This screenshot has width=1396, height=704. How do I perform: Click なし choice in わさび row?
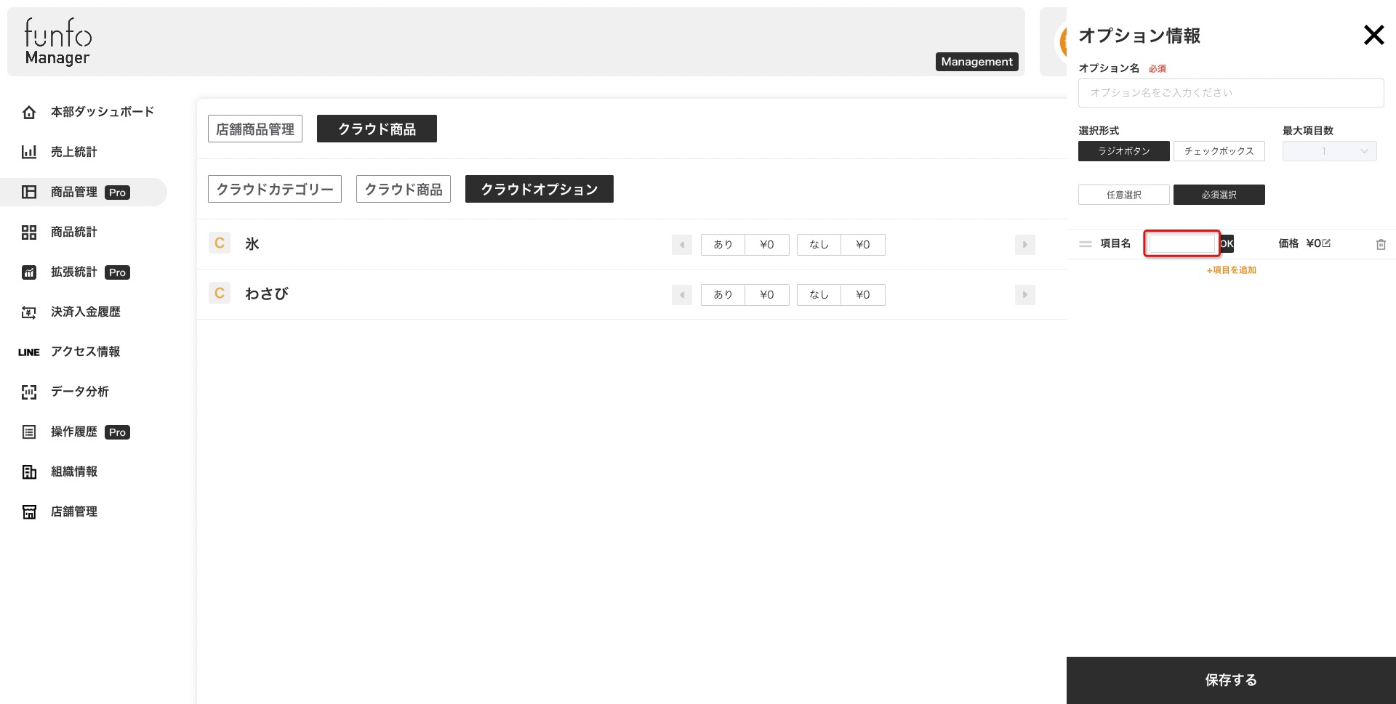819,295
